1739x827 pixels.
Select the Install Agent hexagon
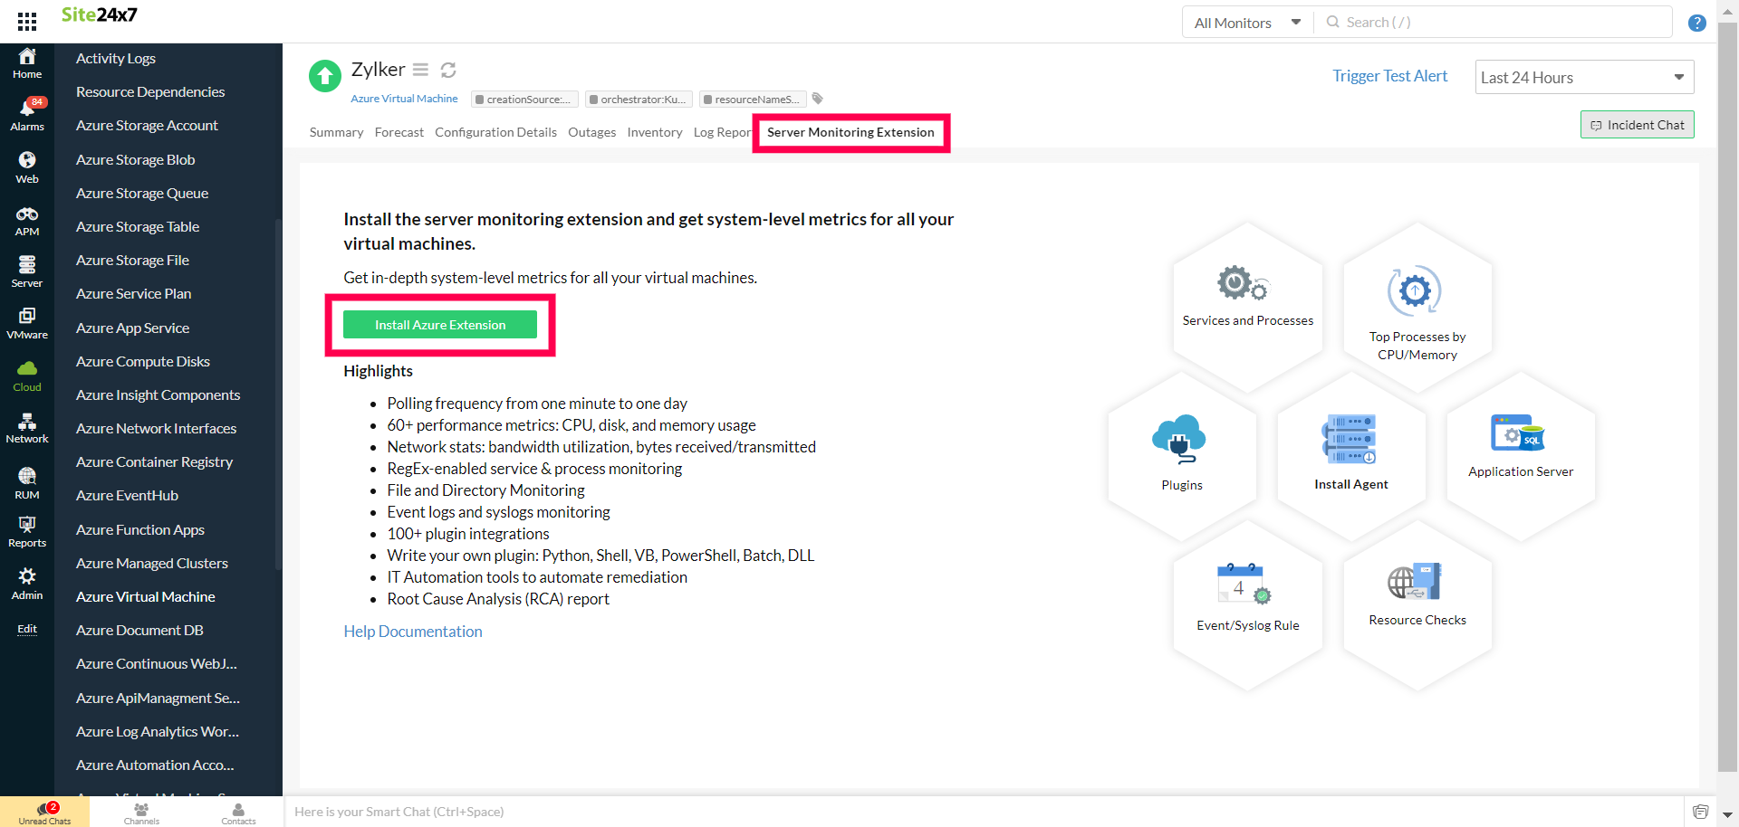(x=1350, y=448)
